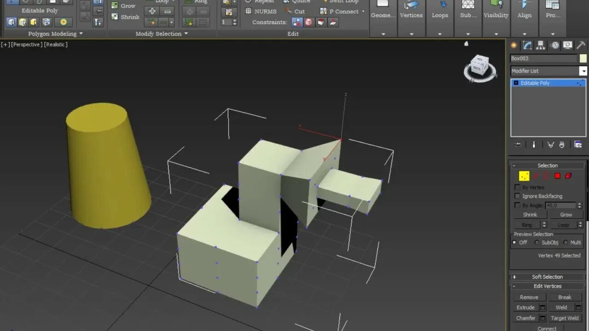The image size is (589, 331).
Task: Click the Connect button
Action: 547,328
